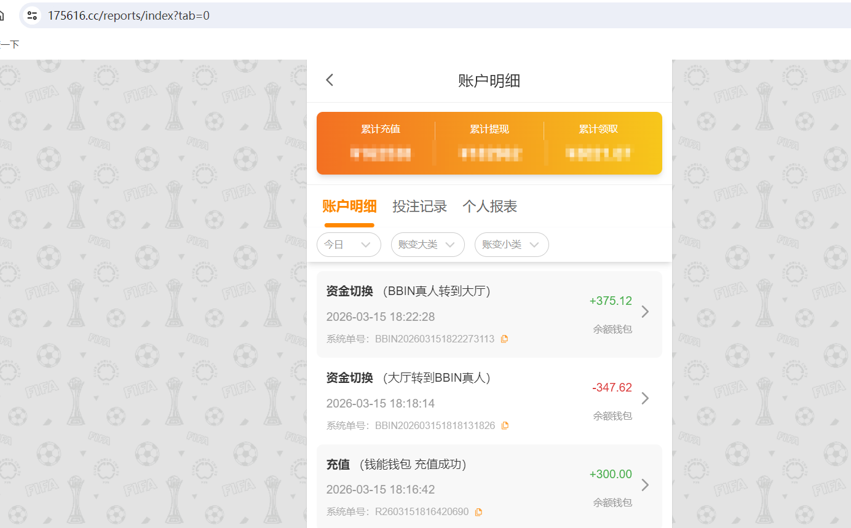Expand the 充值 +300.00 record details
The image size is (851, 528).
[644, 484]
